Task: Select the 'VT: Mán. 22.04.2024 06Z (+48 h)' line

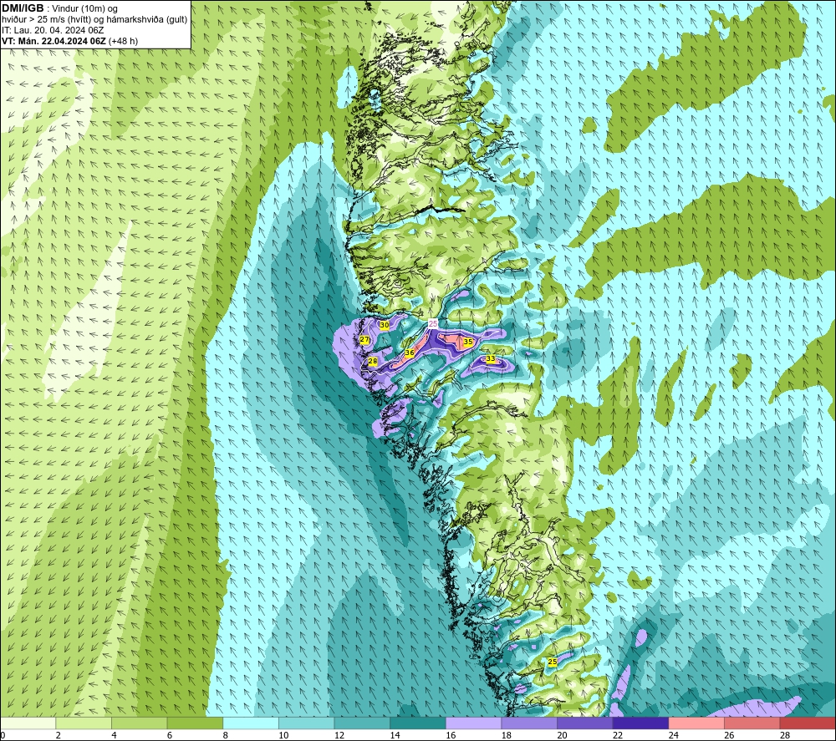Action: click(70, 41)
